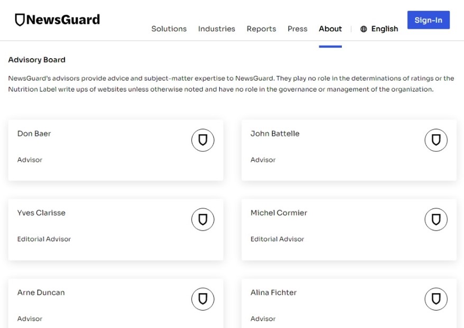The height and width of the screenshot is (328, 464).
Task: Click the advisors description paragraph
Action: click(231, 84)
